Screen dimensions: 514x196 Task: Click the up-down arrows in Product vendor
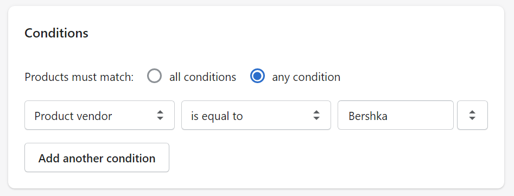point(160,115)
